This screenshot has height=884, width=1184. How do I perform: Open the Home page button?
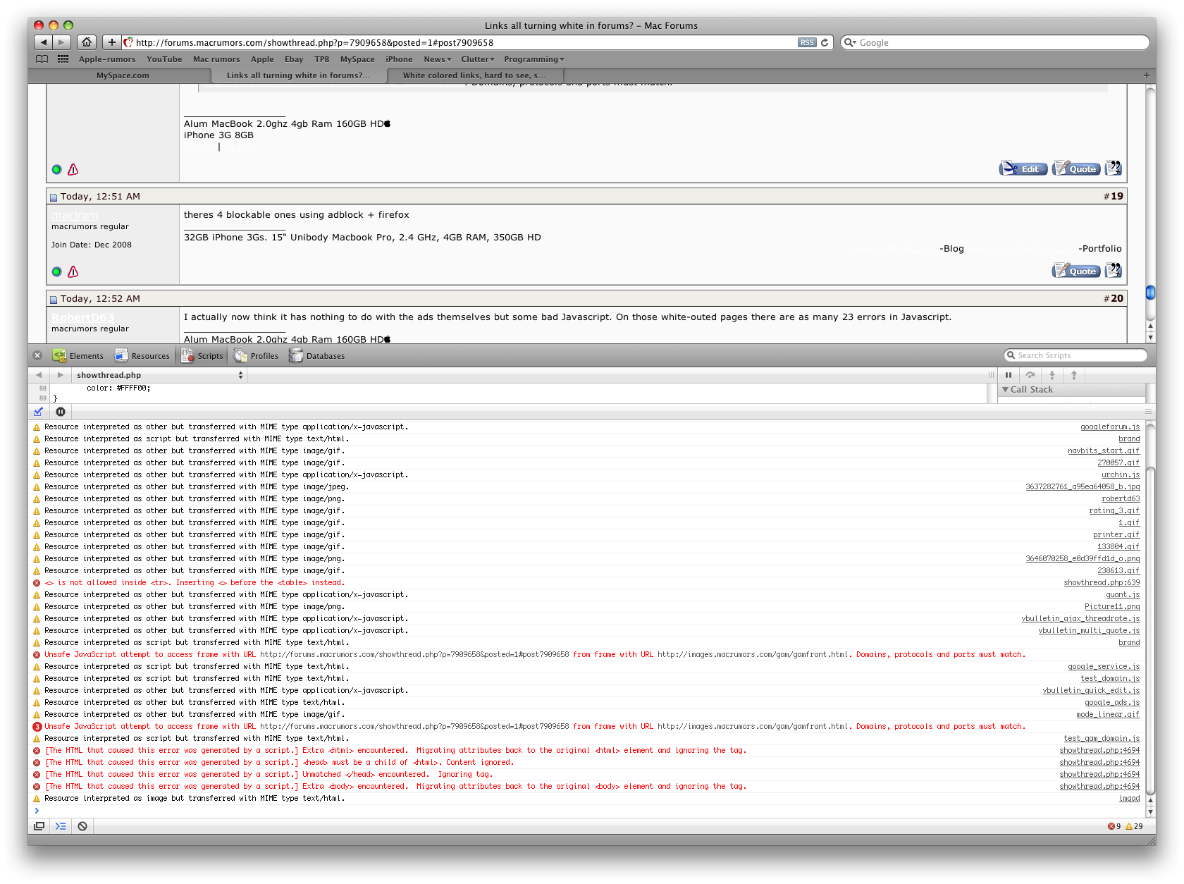pos(87,42)
